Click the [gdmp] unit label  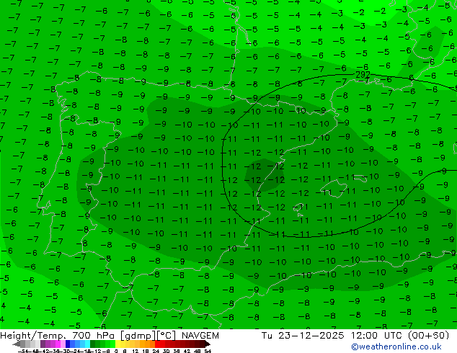pyautogui.click(x=138, y=336)
